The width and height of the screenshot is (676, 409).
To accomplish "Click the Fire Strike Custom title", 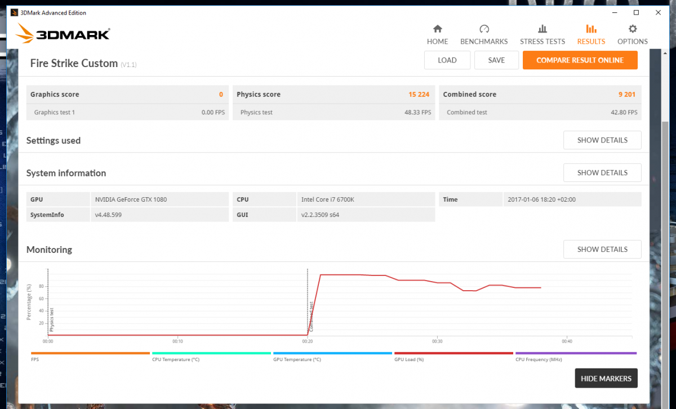I will coord(74,63).
